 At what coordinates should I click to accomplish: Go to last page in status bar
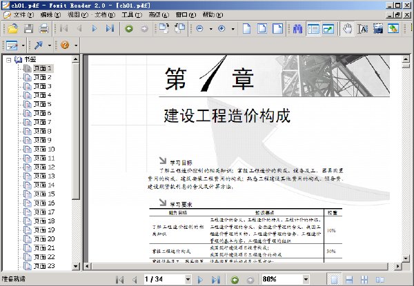point(216,279)
